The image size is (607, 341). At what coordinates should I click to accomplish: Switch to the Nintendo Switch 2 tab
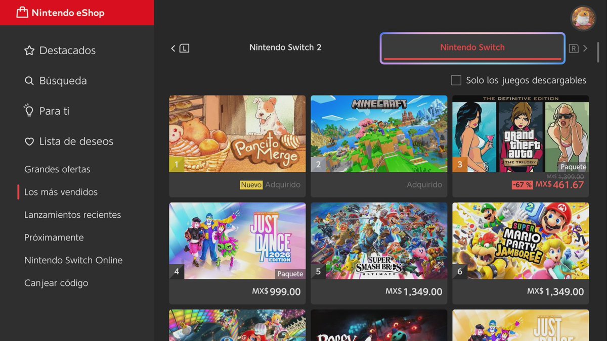pos(285,47)
